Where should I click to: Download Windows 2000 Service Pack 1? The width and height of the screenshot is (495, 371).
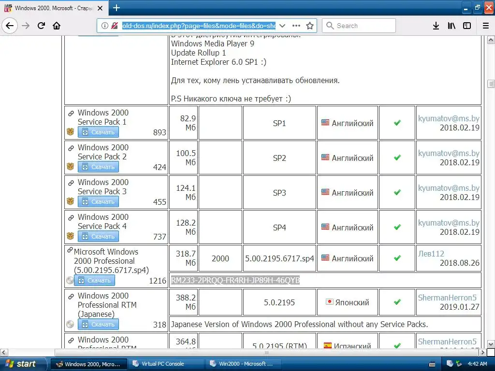coord(98,132)
